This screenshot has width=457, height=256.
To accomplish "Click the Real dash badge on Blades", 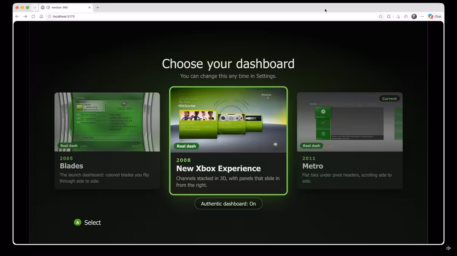I will [69, 145].
